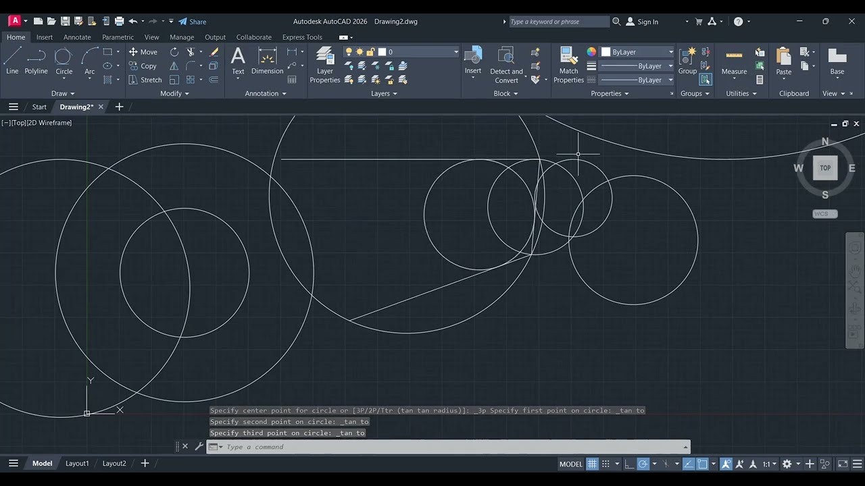Click the Erase tool icon
This screenshot has width=865, height=486.
[214, 52]
